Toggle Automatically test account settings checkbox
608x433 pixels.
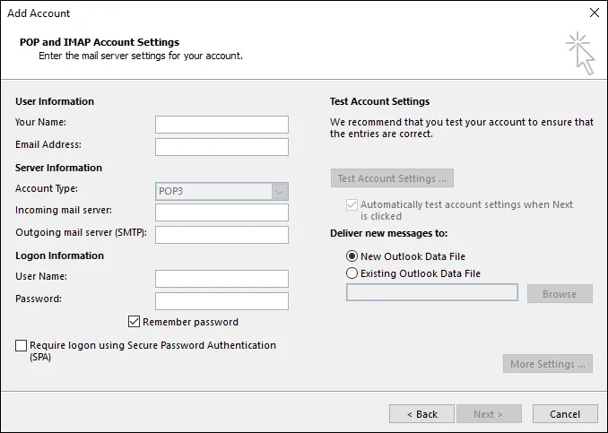click(352, 204)
